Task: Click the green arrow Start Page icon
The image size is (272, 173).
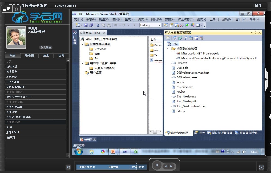Action: point(187,25)
